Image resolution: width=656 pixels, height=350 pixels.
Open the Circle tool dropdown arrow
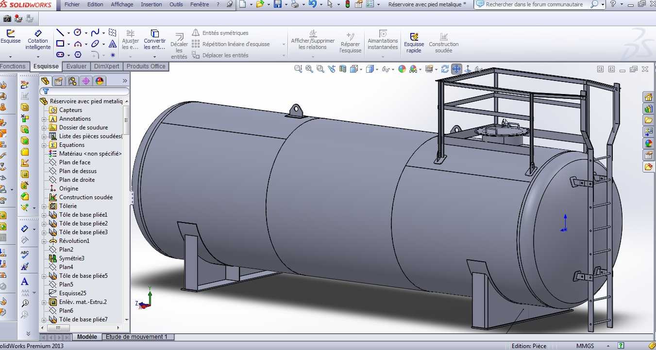click(x=86, y=33)
